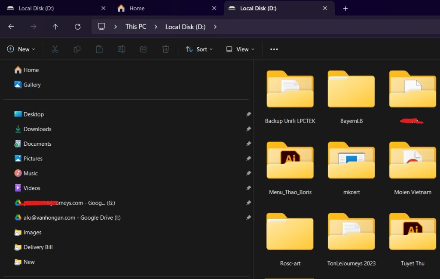Click the Share icon in toolbar
Image resolution: width=440 pixels, height=279 pixels.
click(144, 49)
